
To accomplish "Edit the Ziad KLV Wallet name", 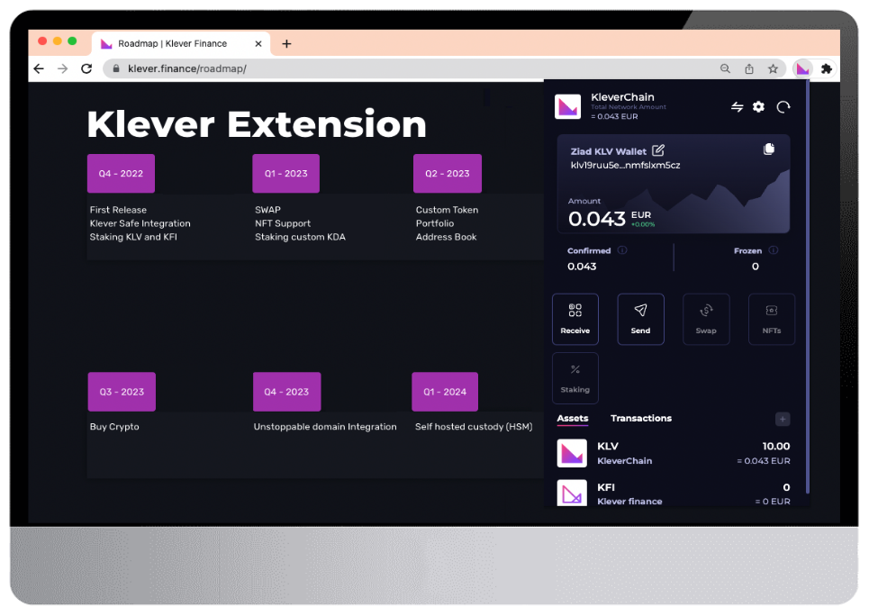I will point(658,150).
